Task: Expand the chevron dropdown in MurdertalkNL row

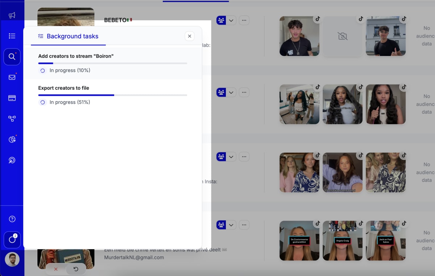Action: tap(231, 225)
